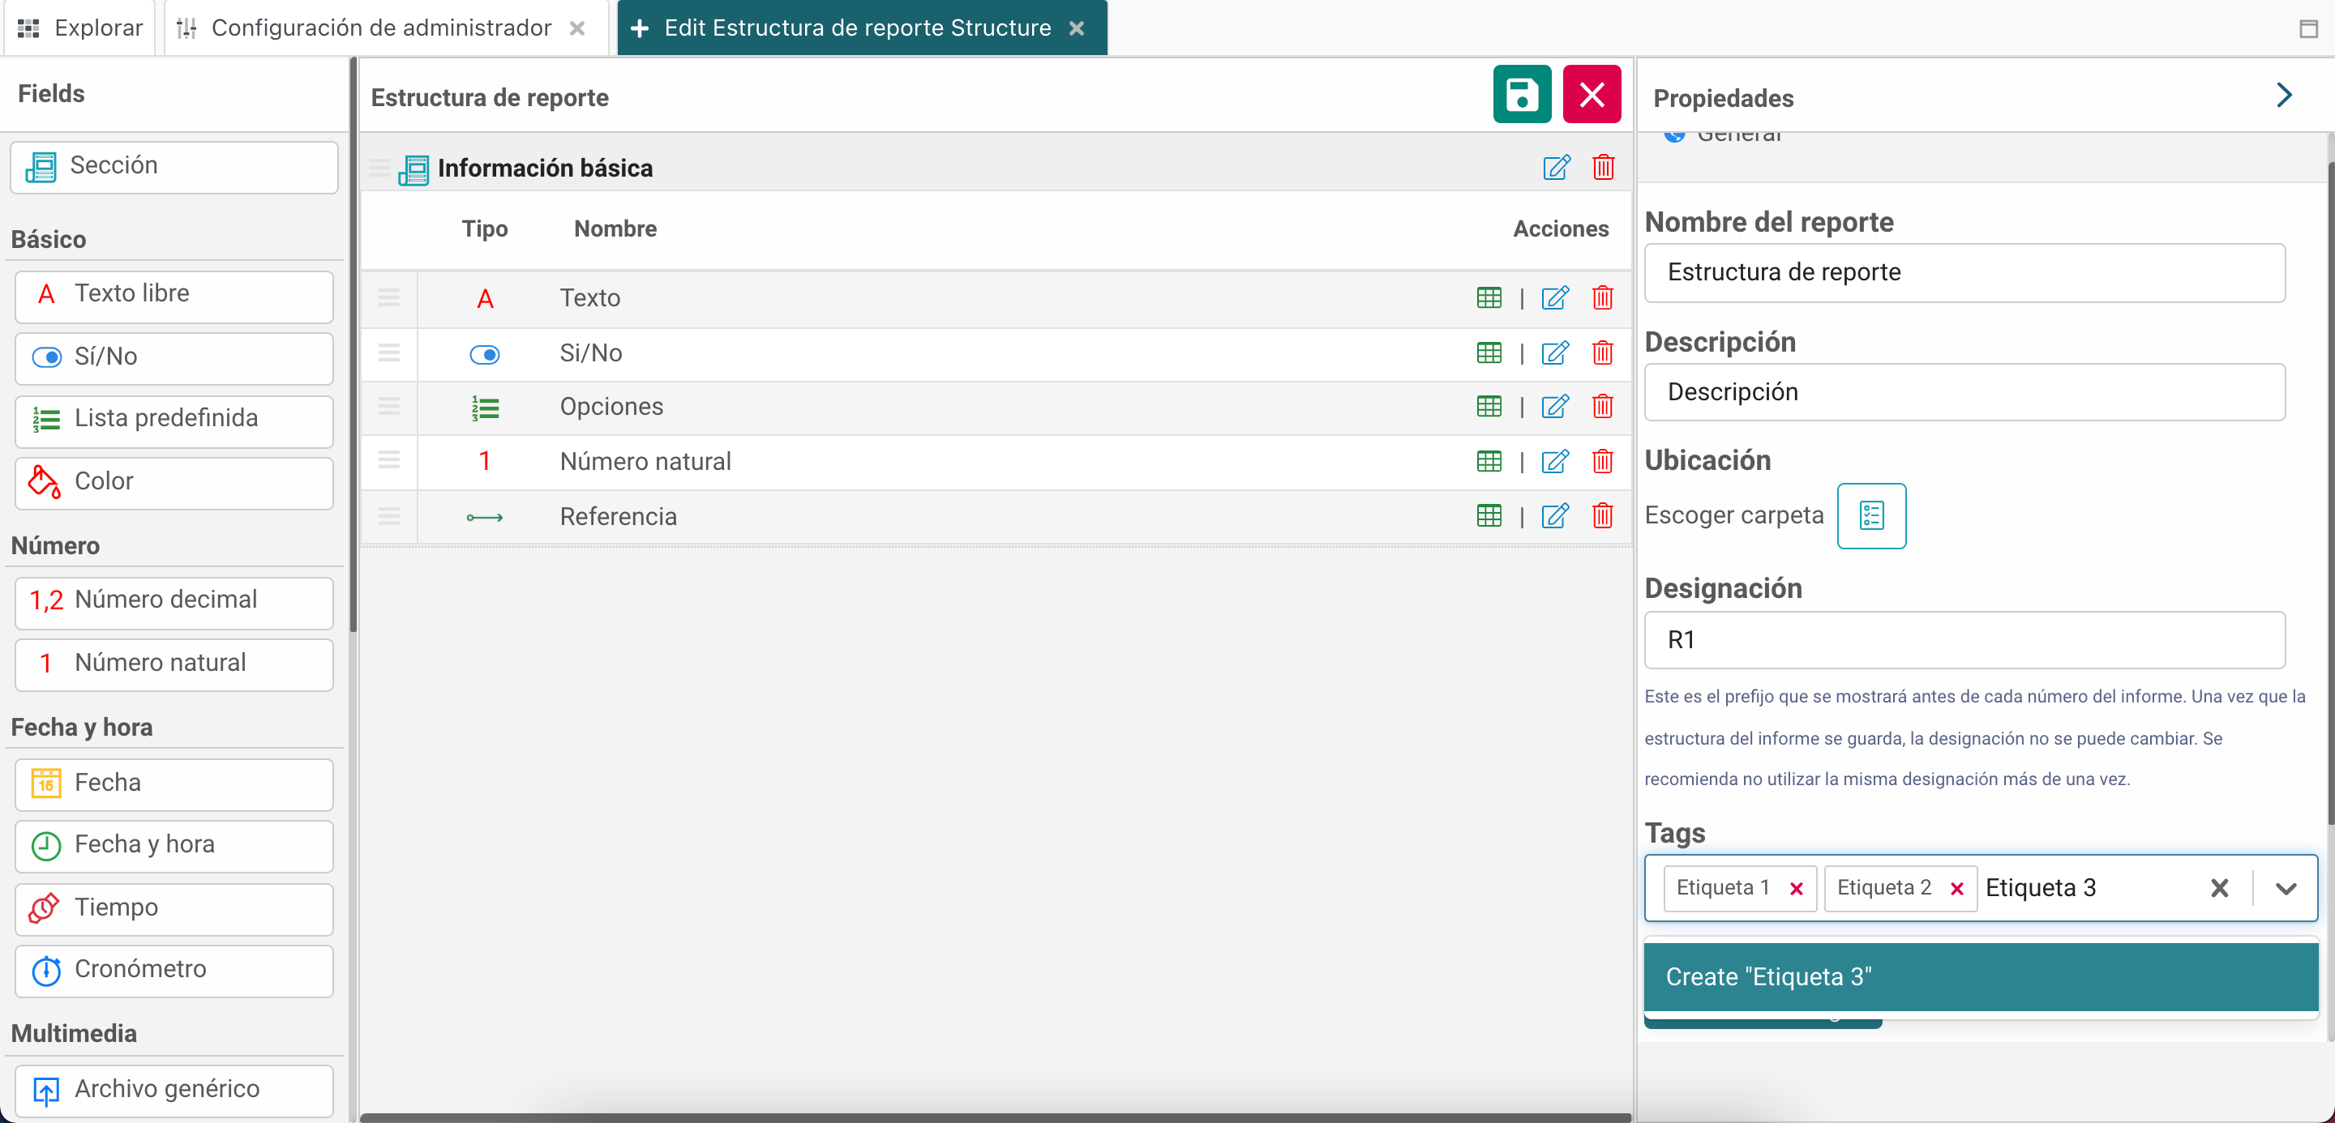Clear all tags with the X
Screen dimensions: 2335x1123
(x=2219, y=889)
